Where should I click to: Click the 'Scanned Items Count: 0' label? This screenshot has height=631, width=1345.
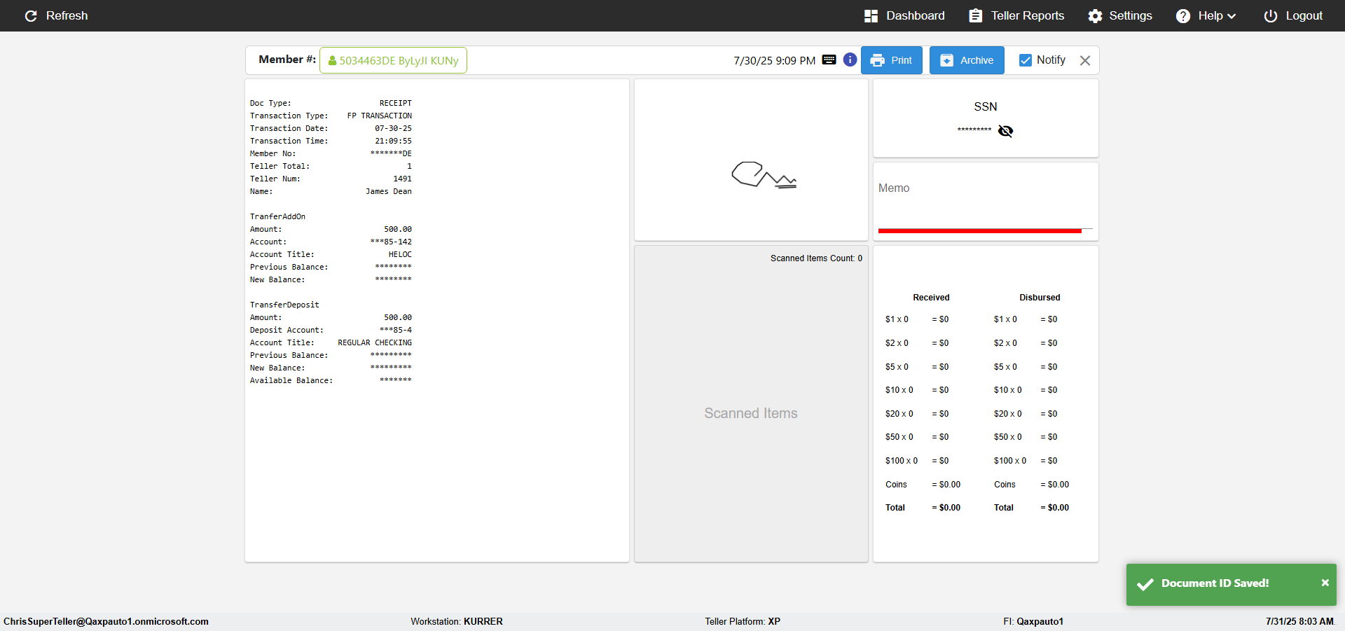pos(816,258)
